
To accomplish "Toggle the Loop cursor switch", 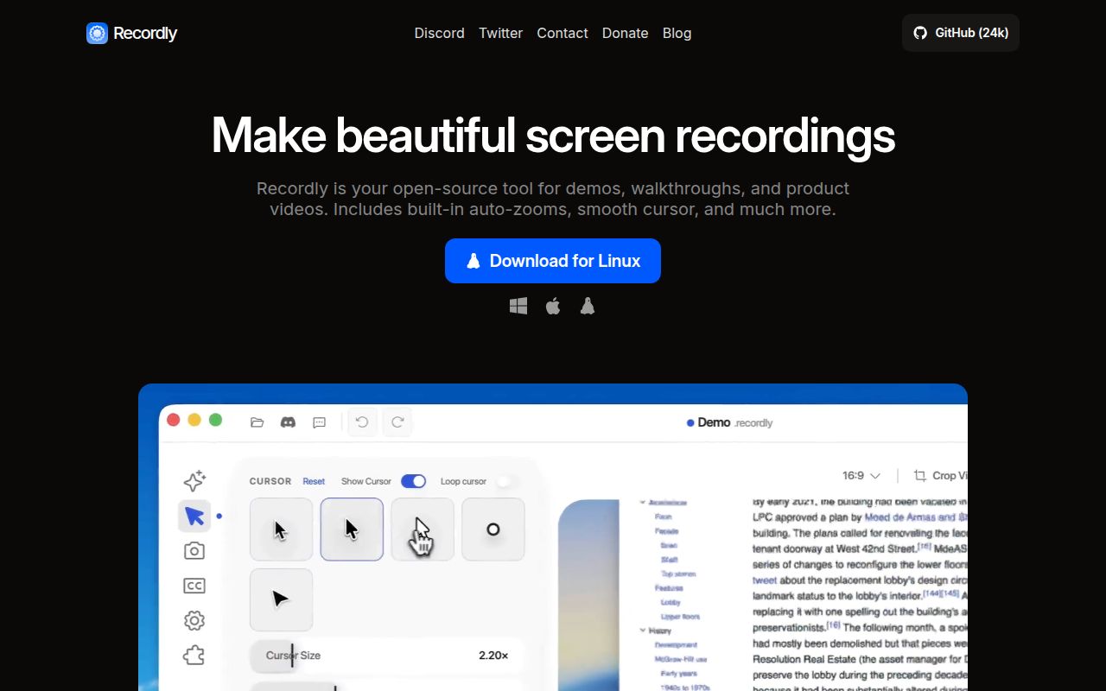I will pos(506,481).
